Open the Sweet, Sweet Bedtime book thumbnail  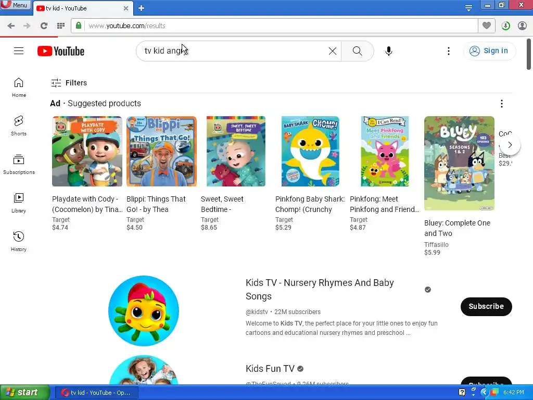click(x=236, y=152)
